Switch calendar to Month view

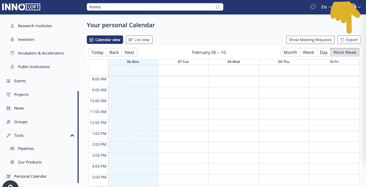(x=290, y=53)
